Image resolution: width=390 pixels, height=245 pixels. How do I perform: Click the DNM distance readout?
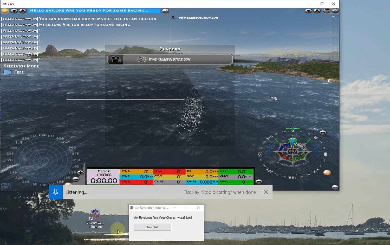tap(202, 182)
